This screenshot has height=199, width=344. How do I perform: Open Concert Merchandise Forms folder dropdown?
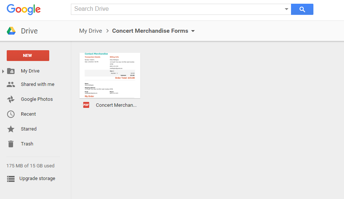point(193,31)
